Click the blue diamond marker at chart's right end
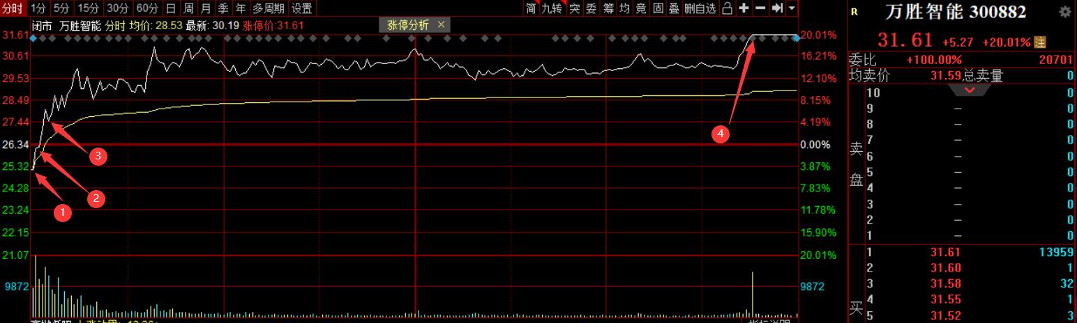Image resolution: width=1077 pixels, height=323 pixels. click(796, 38)
